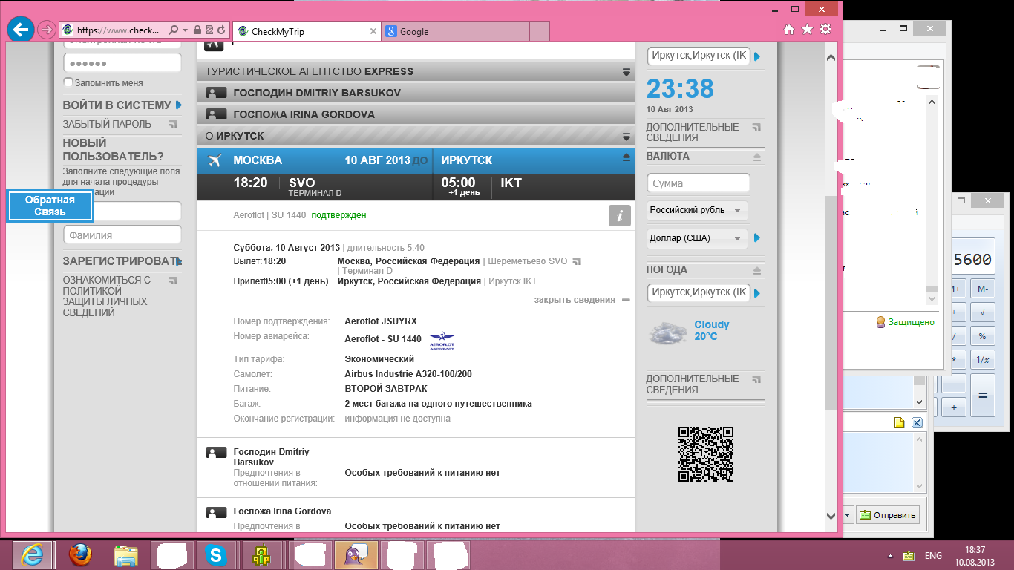Click the Aeroflot airline logo
This screenshot has width=1014, height=570.
pos(442,341)
